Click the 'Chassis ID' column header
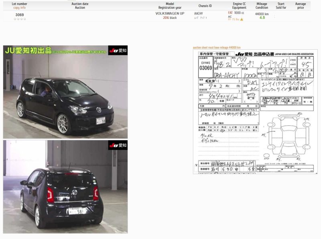Viewport: 321px width, 239px height. 205,6
